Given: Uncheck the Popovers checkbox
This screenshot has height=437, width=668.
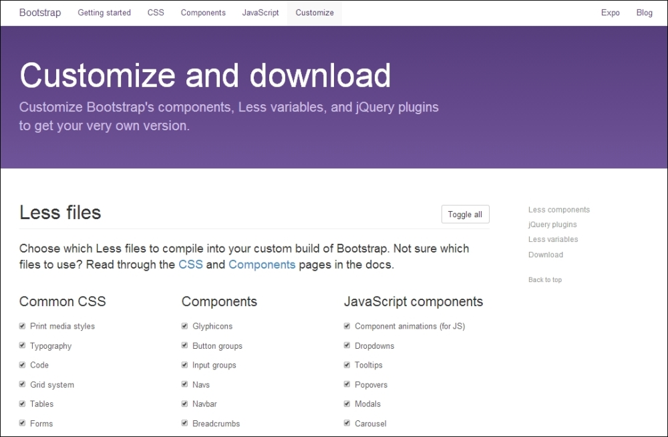Looking at the screenshot, I should [347, 384].
